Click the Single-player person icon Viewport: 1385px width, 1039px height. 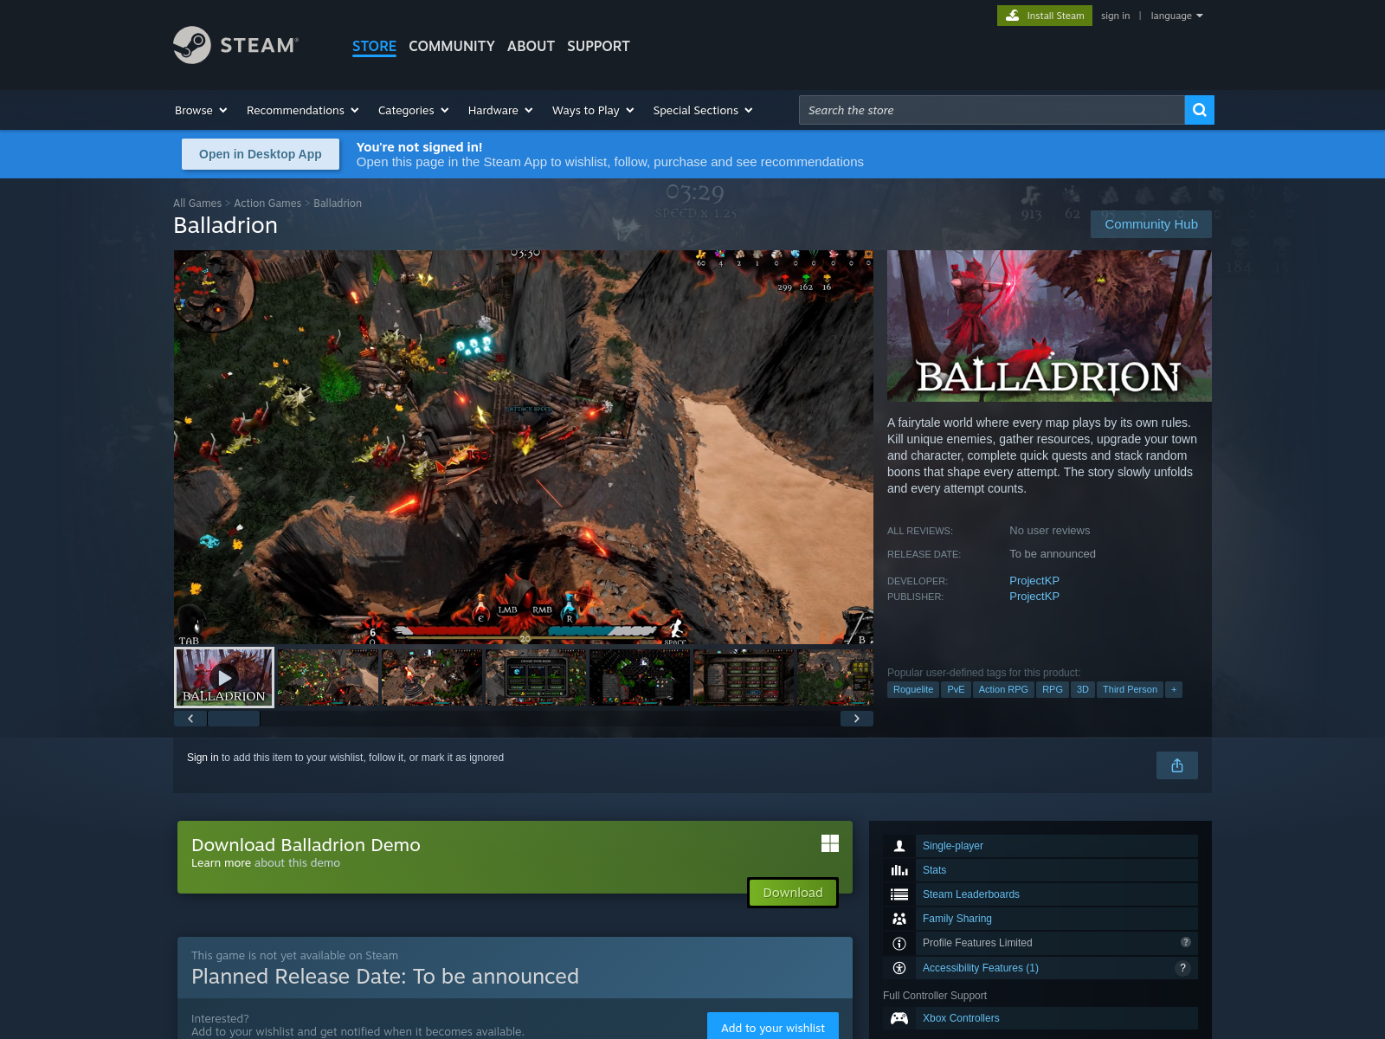pos(899,846)
